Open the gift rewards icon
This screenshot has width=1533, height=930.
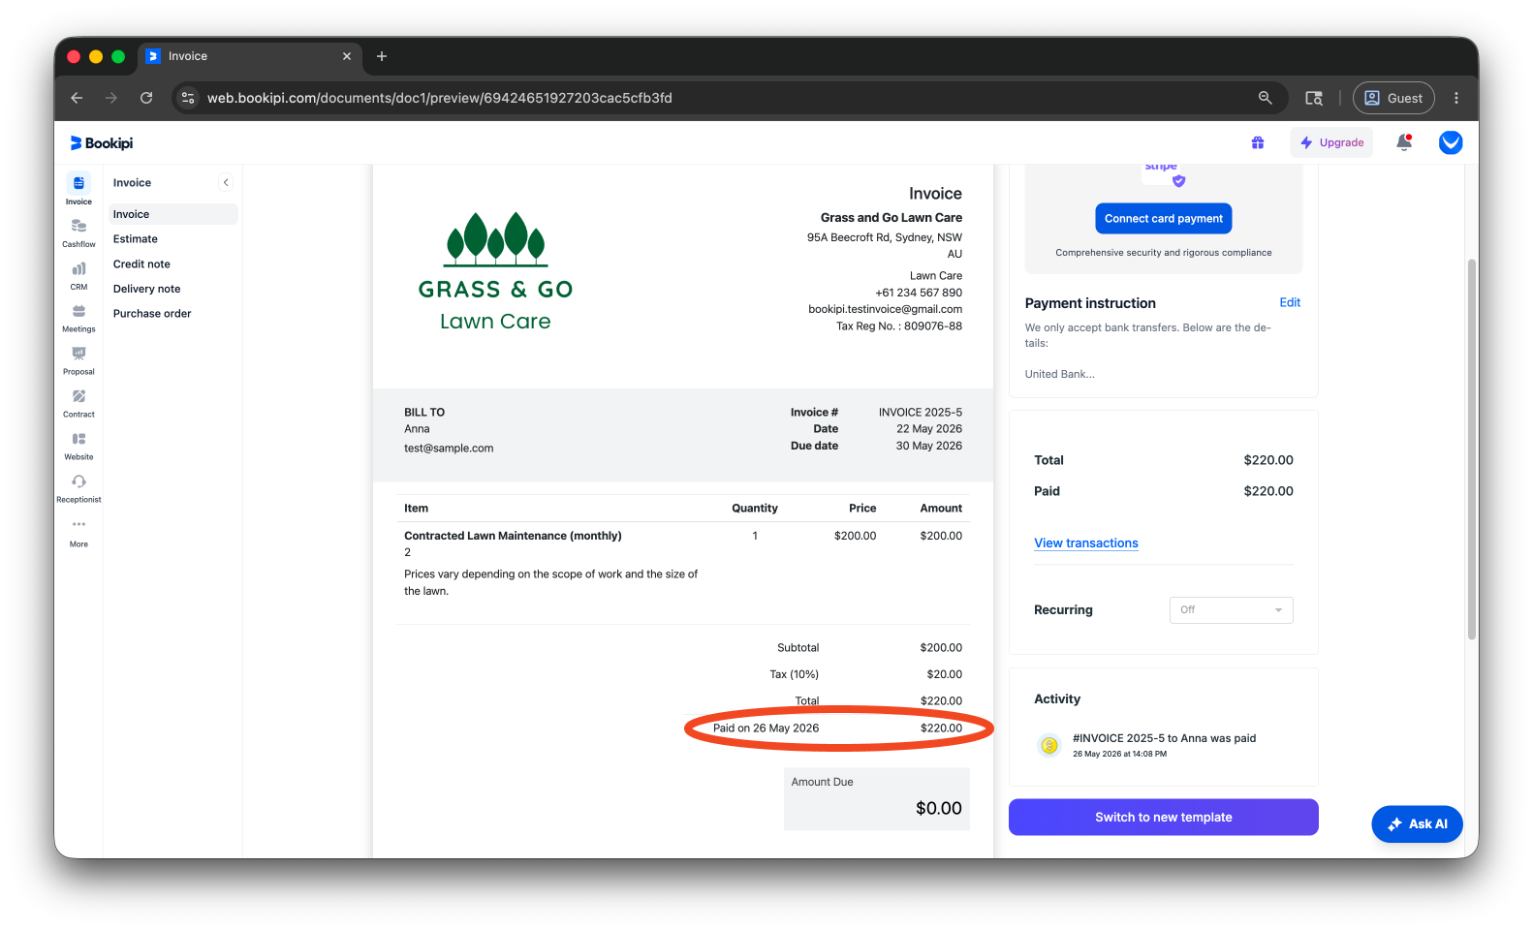click(x=1258, y=142)
